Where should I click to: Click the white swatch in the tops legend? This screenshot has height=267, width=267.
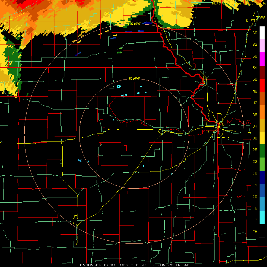[x=262, y=33]
